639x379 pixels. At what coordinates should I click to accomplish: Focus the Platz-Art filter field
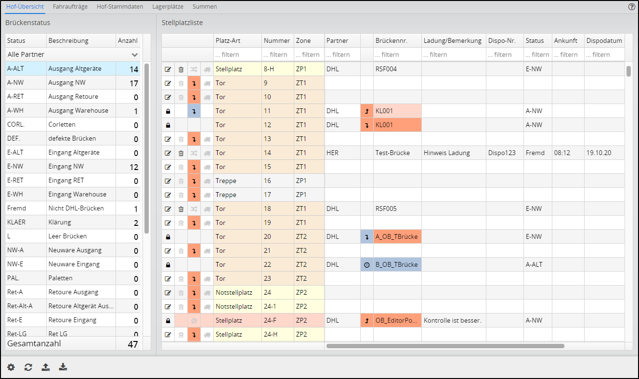click(x=238, y=54)
